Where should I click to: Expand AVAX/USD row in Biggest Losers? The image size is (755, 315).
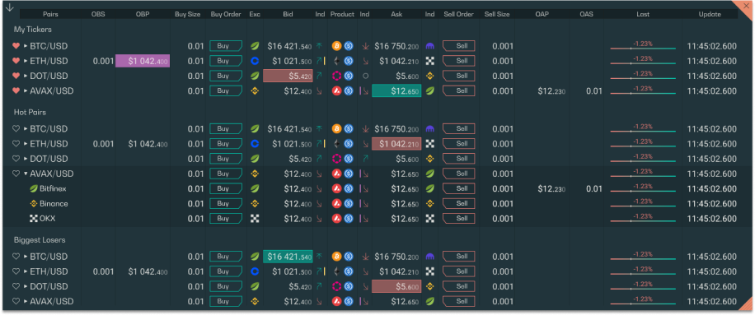[26, 302]
